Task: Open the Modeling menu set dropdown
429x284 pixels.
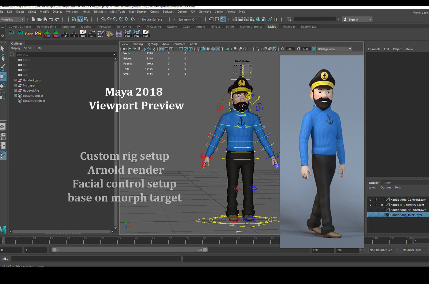Action: [x=13, y=19]
